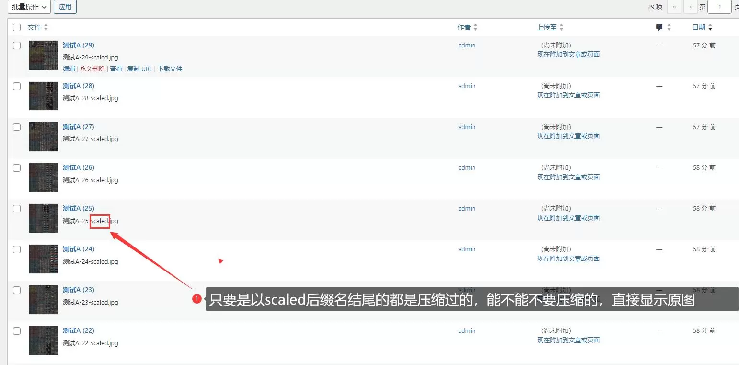Screen dimensions: 739x365
Task: Open the 测试A (27) title link
Action: [x=79, y=127]
